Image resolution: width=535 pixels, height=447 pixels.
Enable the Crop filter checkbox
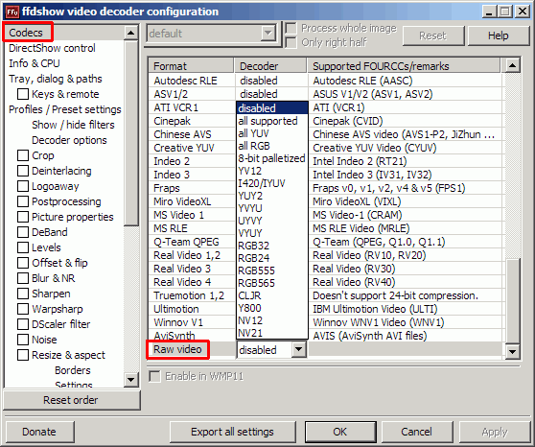click(x=23, y=155)
